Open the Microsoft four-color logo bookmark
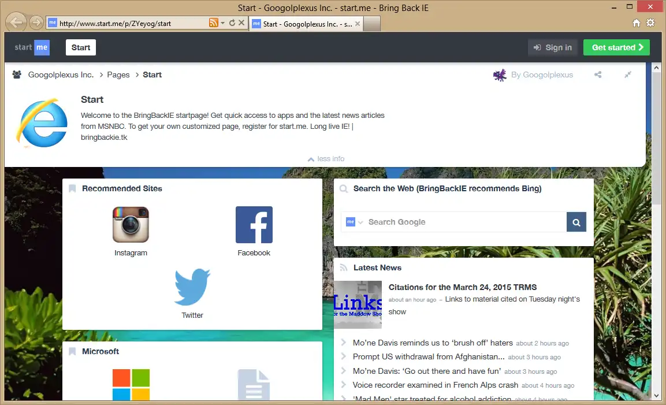This screenshot has height=405, width=666. pos(131,385)
